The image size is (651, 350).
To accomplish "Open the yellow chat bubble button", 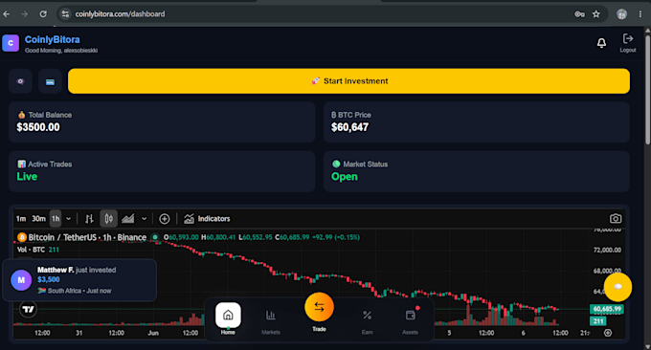I will (617, 287).
